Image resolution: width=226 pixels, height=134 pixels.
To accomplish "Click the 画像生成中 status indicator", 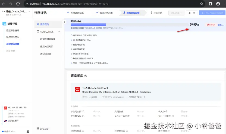I will [x=9, y=131].
